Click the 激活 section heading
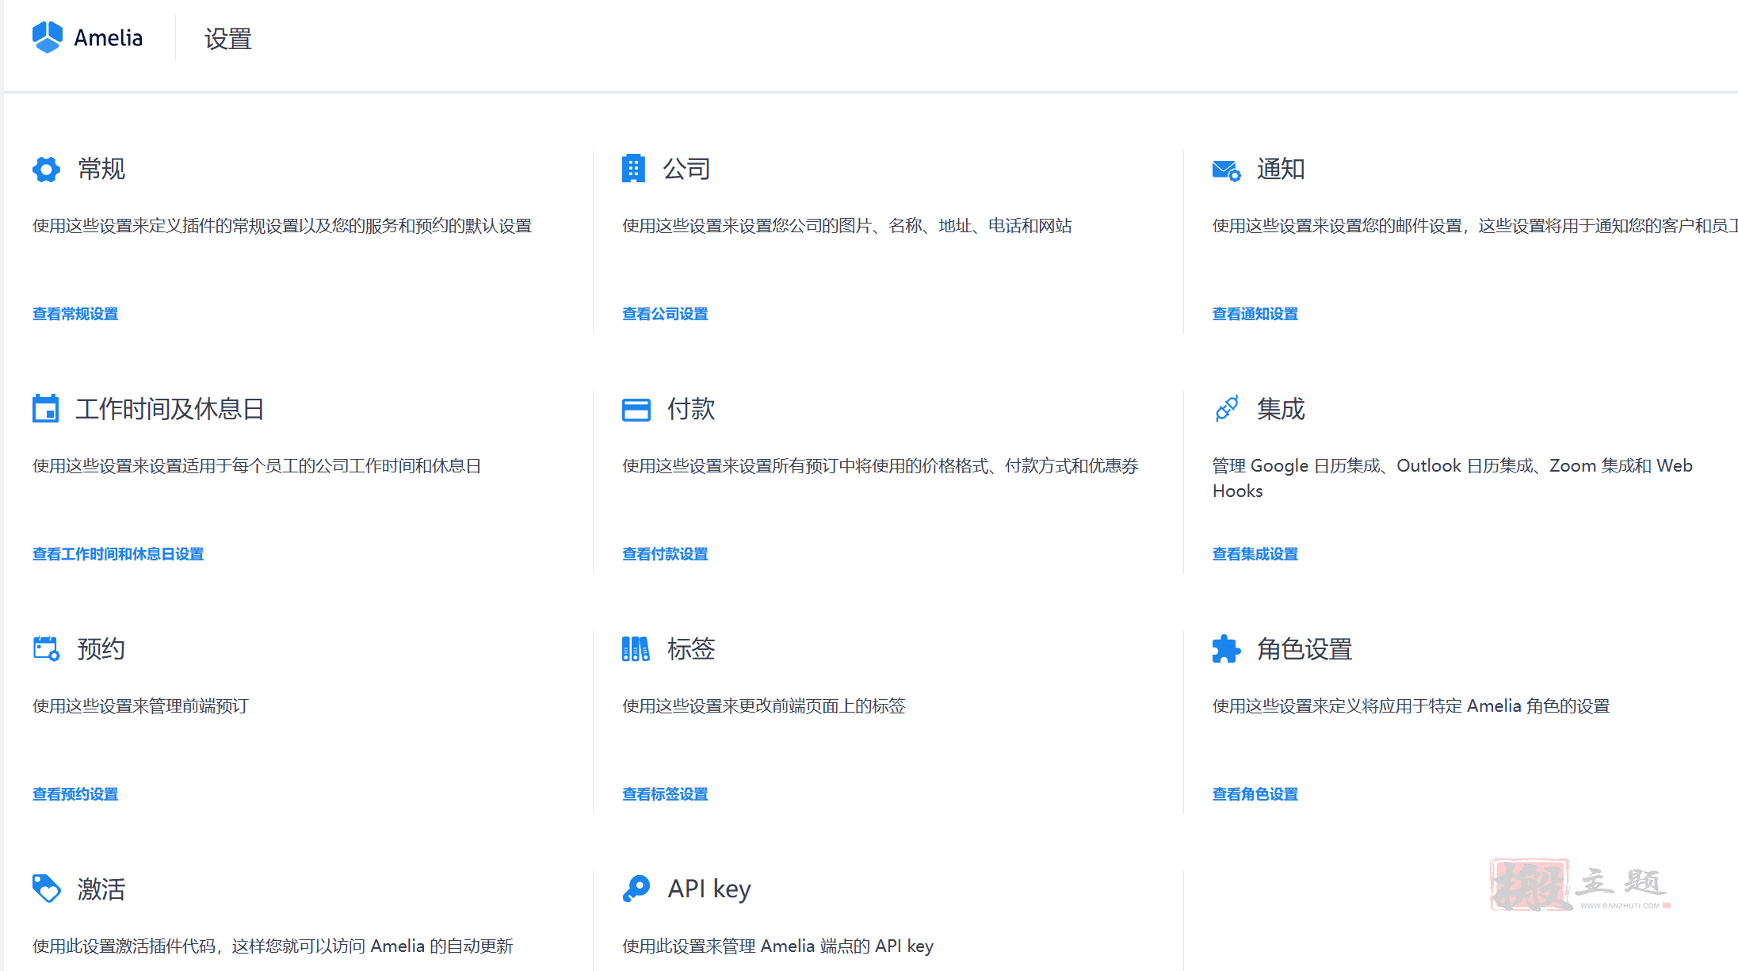 pos(101,889)
